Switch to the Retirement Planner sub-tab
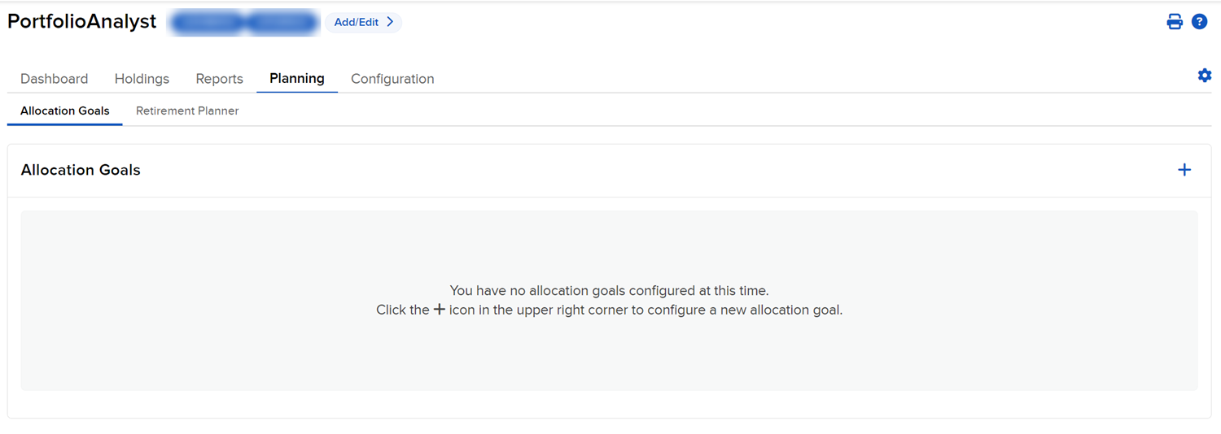The height and width of the screenshot is (434, 1221). [187, 111]
